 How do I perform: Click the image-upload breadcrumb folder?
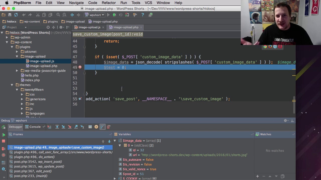click(73, 21)
